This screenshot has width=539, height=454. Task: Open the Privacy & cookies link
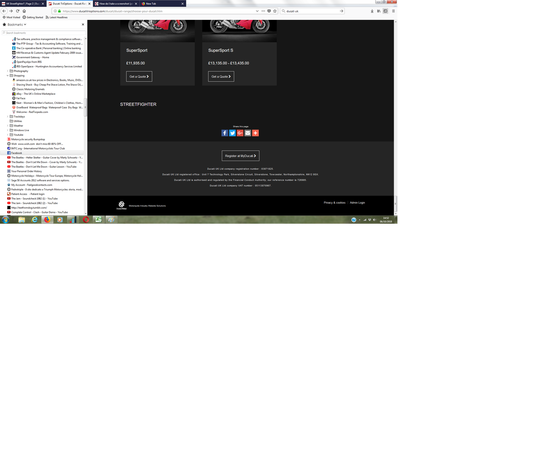pyautogui.click(x=334, y=203)
